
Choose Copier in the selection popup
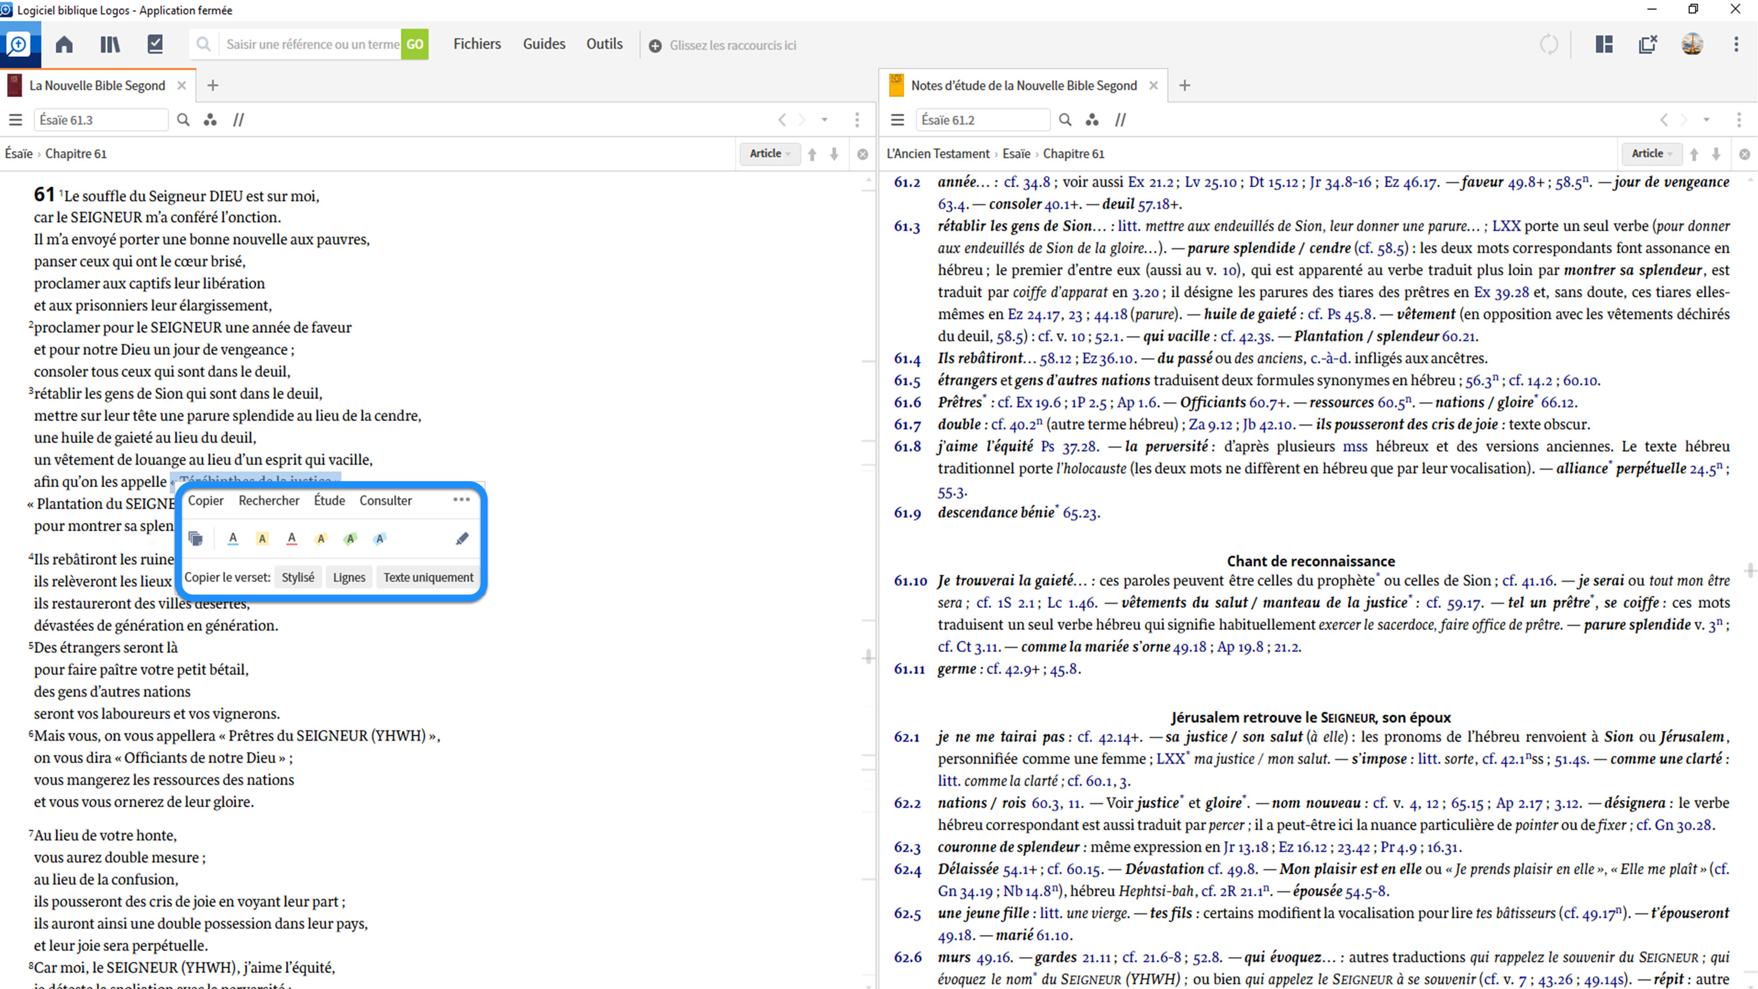coord(206,500)
